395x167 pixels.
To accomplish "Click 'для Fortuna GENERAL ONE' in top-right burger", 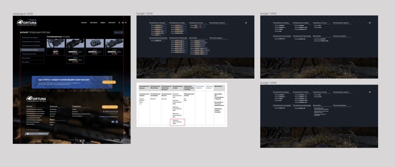I will 321,41.
